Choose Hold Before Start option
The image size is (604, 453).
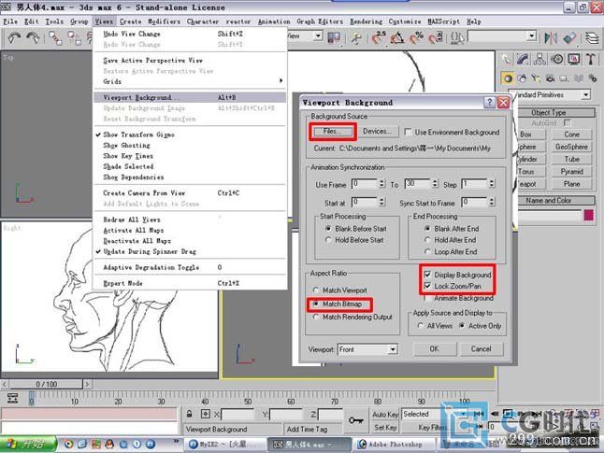click(x=328, y=240)
